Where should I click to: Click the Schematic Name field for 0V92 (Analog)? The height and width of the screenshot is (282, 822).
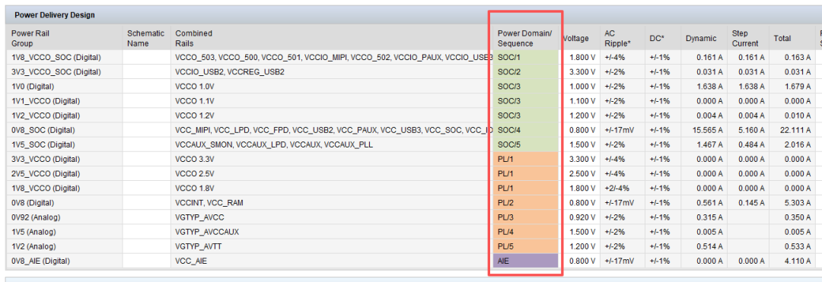coord(147,217)
